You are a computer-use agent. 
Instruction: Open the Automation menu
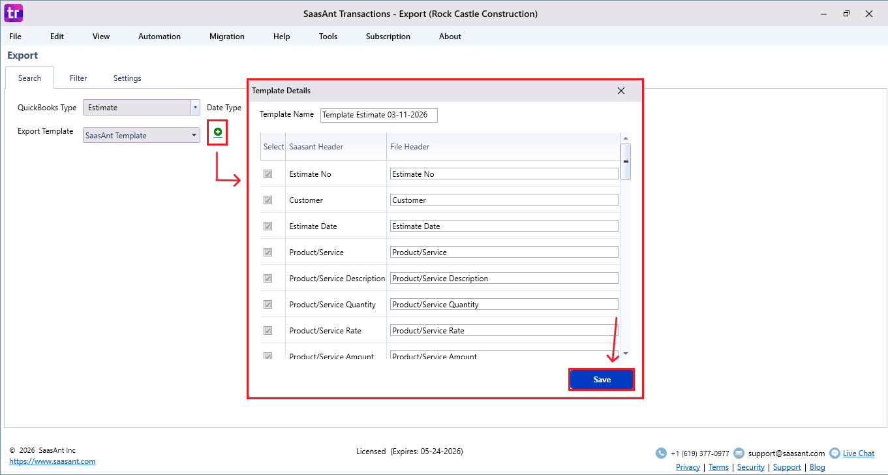coord(159,37)
